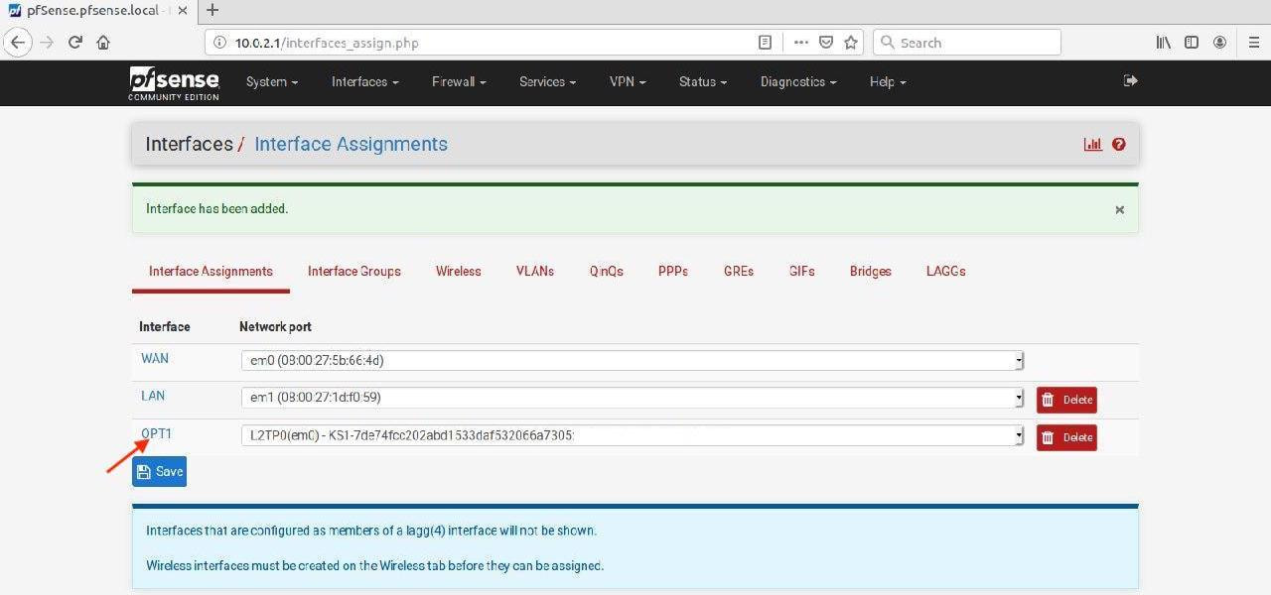Open the pfSense Community Edition logo
Screen dimensions: 1271x595
[174, 82]
